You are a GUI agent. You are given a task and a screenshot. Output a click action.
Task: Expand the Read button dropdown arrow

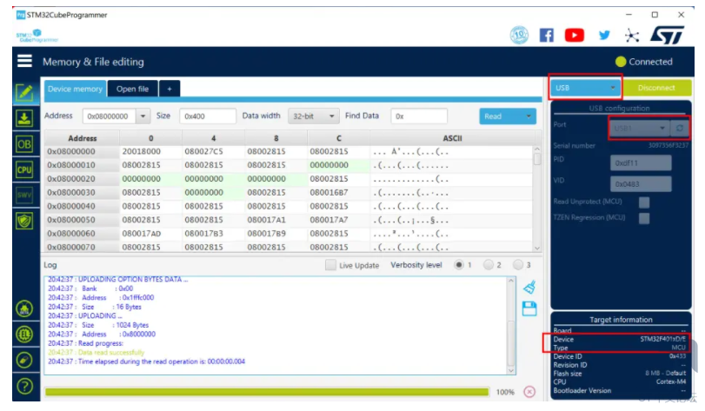click(529, 116)
